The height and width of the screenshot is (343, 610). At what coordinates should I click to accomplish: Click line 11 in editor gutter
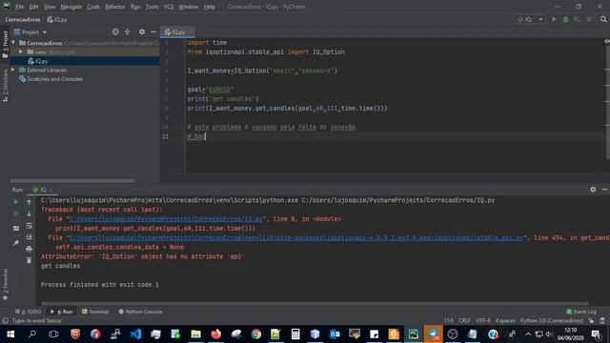pos(165,136)
